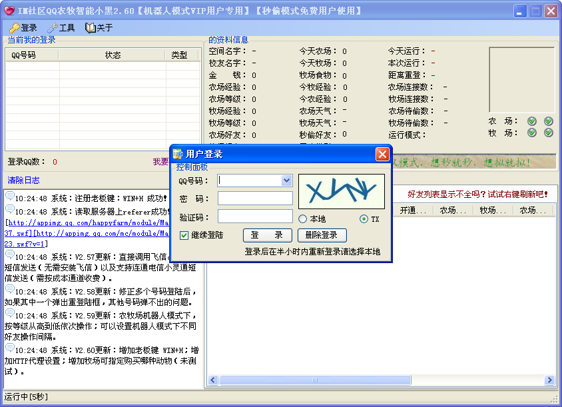562x407 pixels.
Task: Click the 我要 purple link text
Action: (x=160, y=162)
